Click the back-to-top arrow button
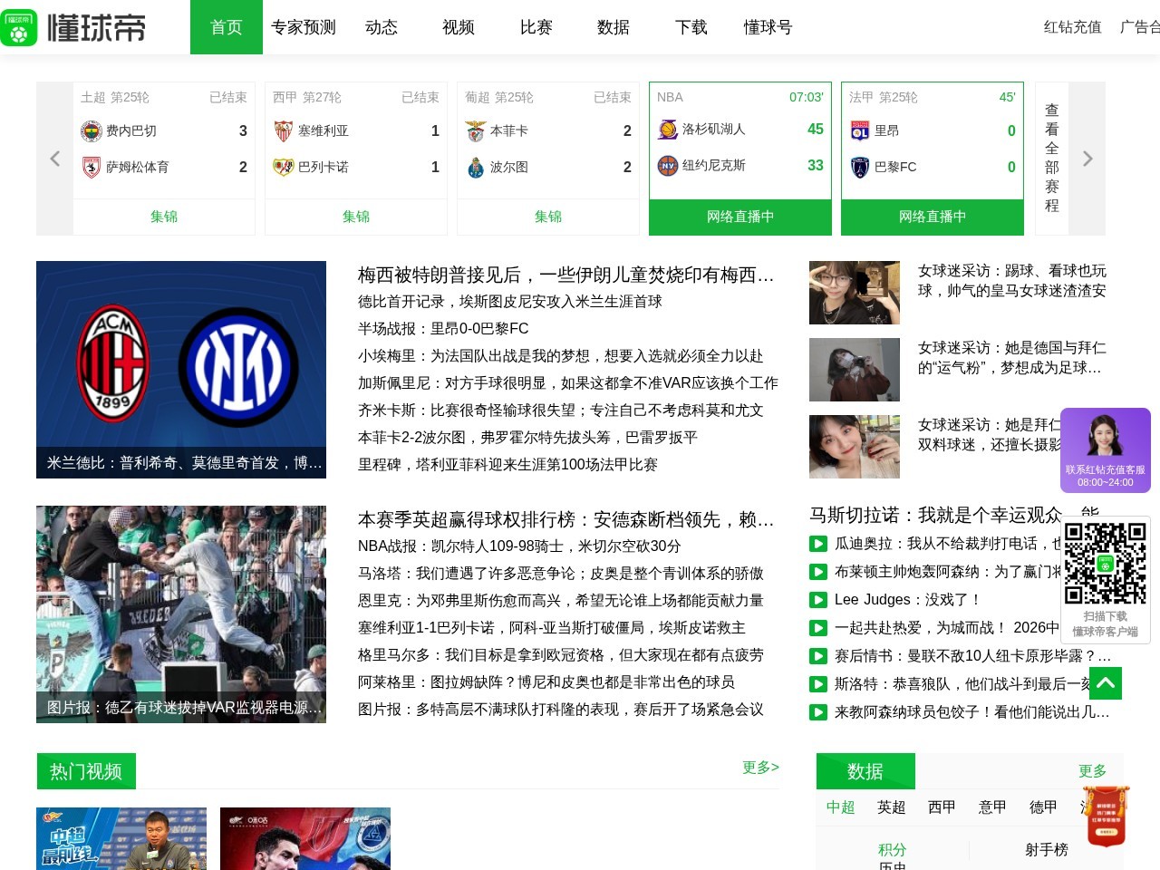This screenshot has width=1160, height=870. click(x=1104, y=684)
